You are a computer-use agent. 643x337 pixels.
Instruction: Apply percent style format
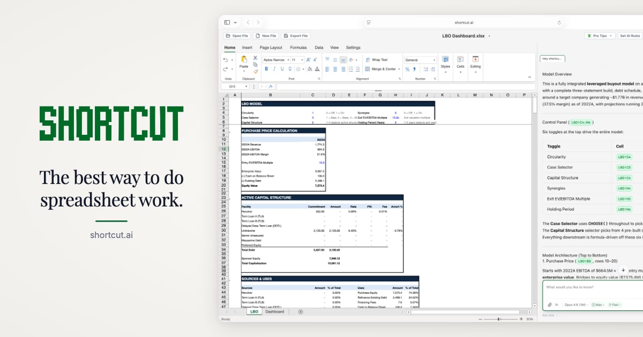[407, 69]
